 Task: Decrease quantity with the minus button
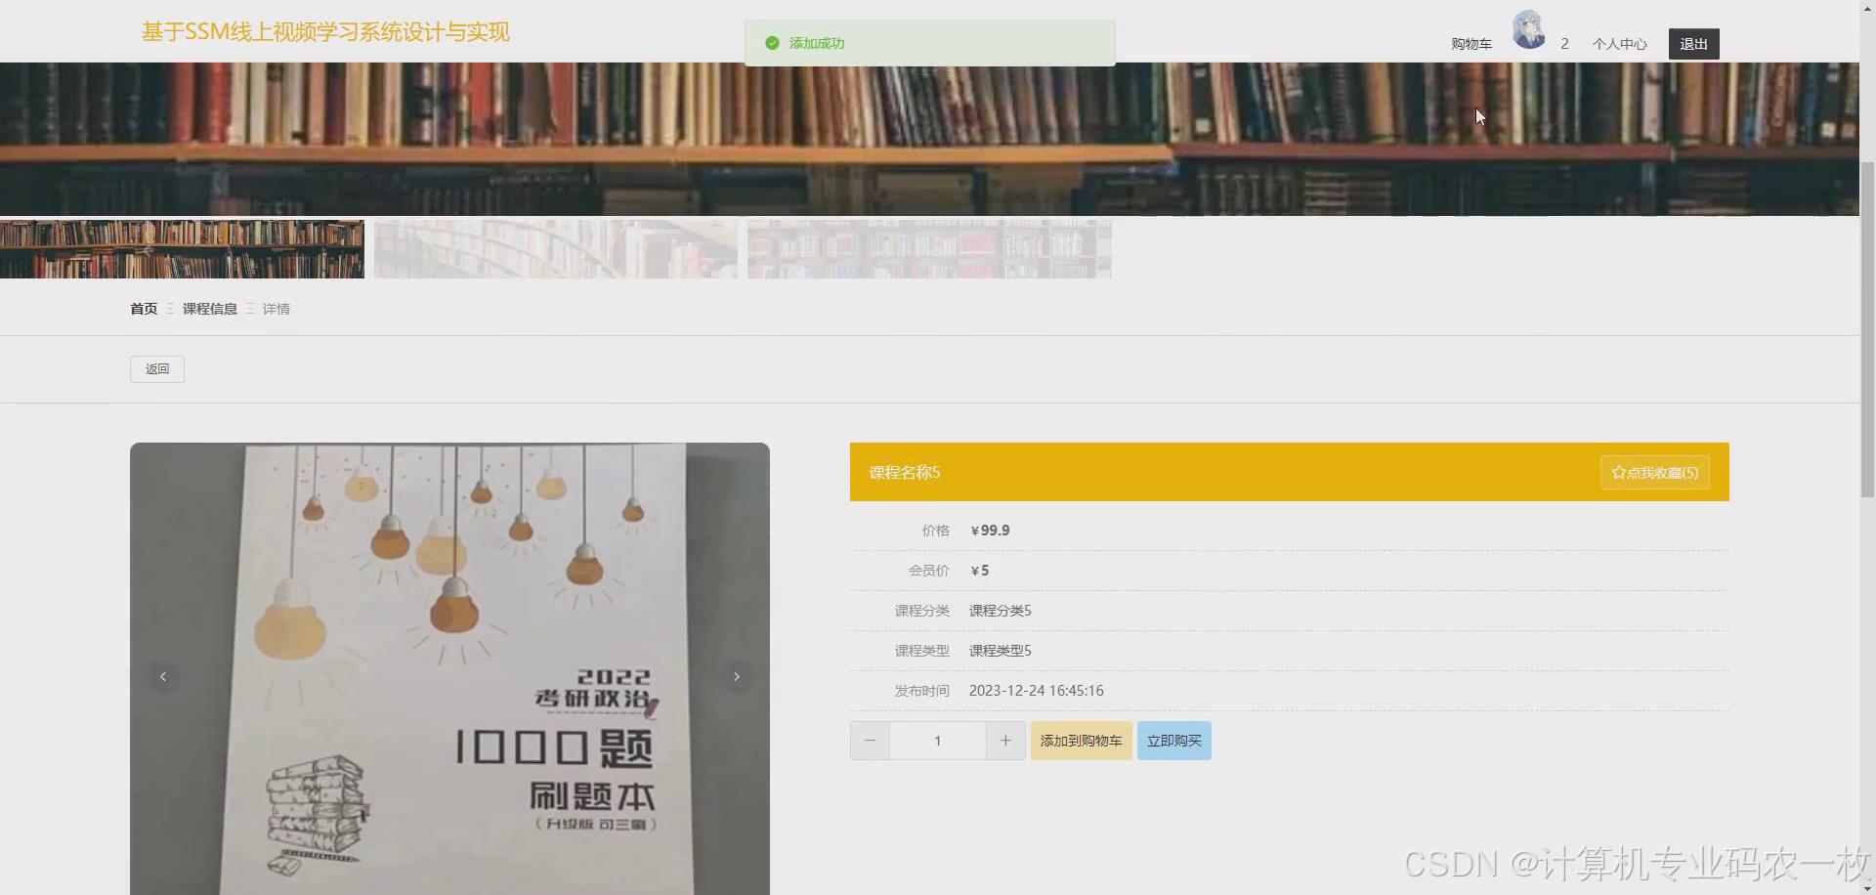pyautogui.click(x=869, y=741)
